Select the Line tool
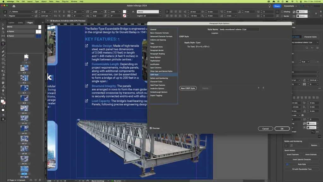 click(3, 48)
